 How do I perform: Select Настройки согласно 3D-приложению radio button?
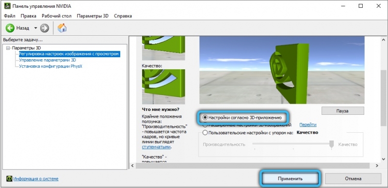205,117
